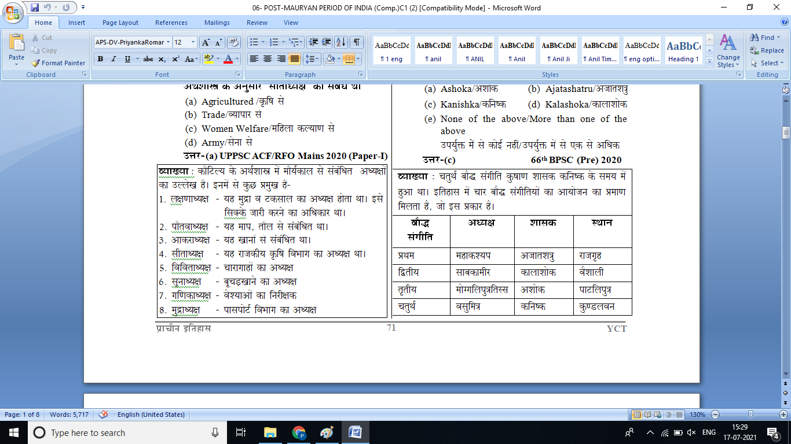Copy the selected text
Screen dimensions: 791x444
(44, 50)
